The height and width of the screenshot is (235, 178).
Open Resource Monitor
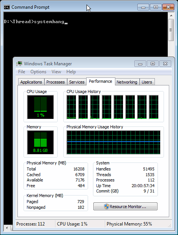[125, 207]
